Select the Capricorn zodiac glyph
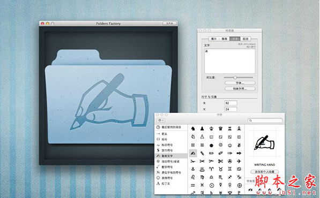This screenshot has width=320, height=198. [239, 177]
